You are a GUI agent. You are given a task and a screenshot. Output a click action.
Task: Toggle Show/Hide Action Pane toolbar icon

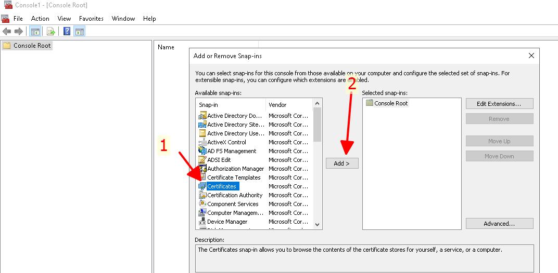79,32
